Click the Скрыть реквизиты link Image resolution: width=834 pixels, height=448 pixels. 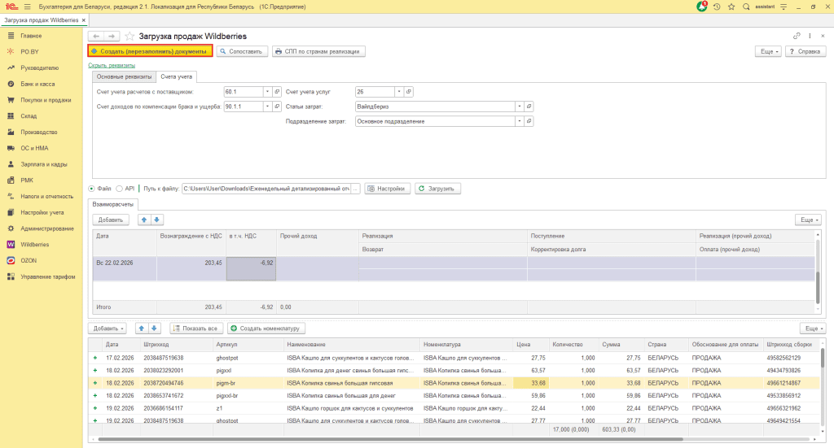coord(112,65)
